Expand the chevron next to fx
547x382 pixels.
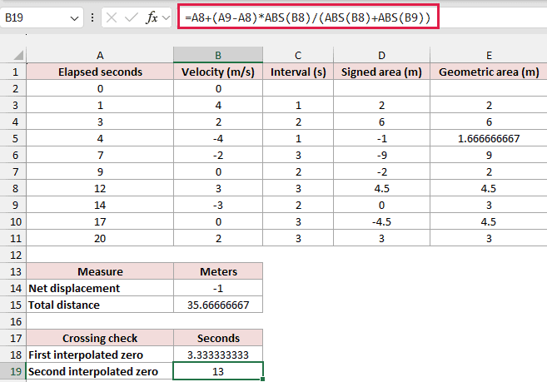pos(166,17)
